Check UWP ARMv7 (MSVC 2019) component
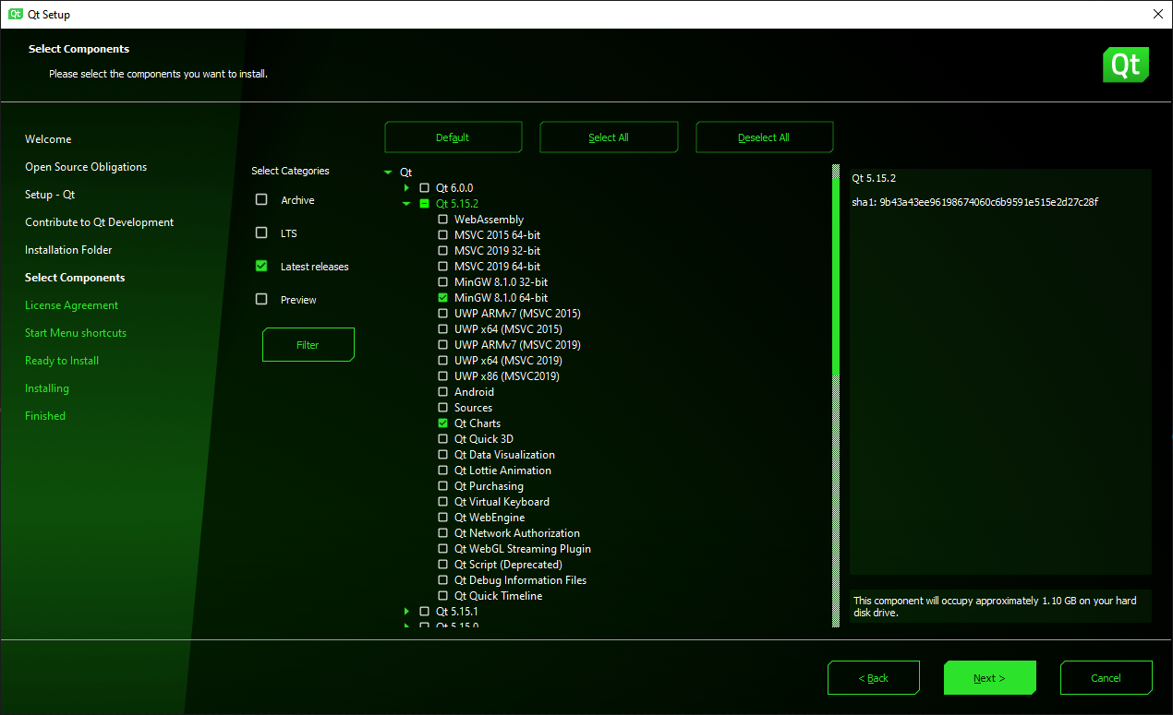The height and width of the screenshot is (715, 1173). [x=442, y=345]
